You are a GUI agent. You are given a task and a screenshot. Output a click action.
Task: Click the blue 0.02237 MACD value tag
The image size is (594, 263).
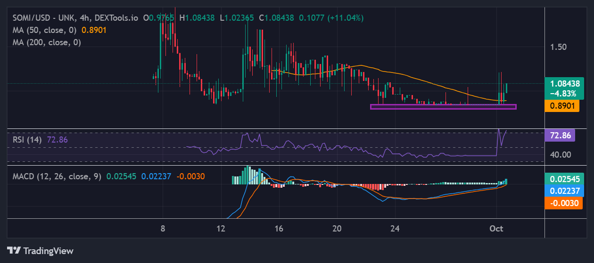point(563,191)
